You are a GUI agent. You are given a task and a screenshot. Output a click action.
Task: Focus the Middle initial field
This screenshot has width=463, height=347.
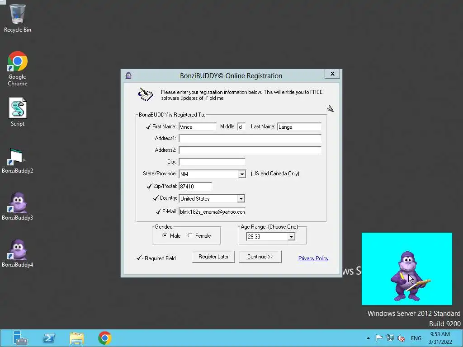(x=241, y=127)
